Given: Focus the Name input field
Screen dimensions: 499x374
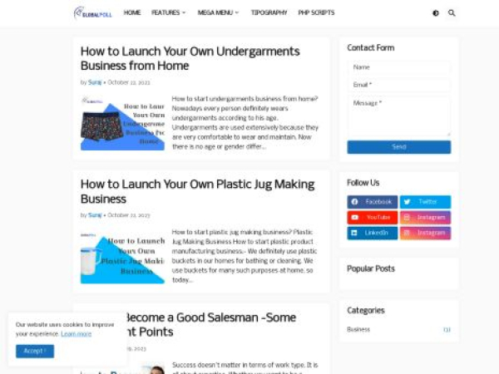Looking at the screenshot, I should click(x=399, y=67).
